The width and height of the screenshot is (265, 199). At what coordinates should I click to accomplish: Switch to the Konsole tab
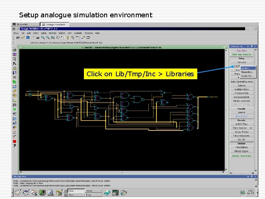click(25, 24)
